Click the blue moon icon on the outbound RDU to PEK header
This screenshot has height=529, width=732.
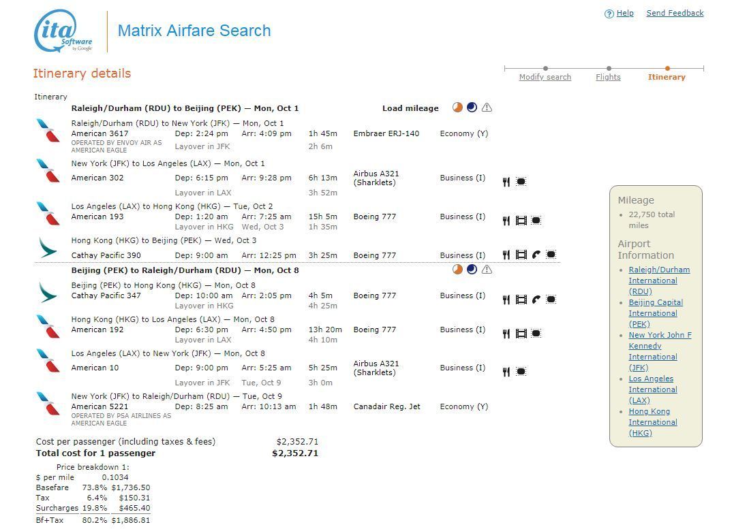[x=472, y=108]
